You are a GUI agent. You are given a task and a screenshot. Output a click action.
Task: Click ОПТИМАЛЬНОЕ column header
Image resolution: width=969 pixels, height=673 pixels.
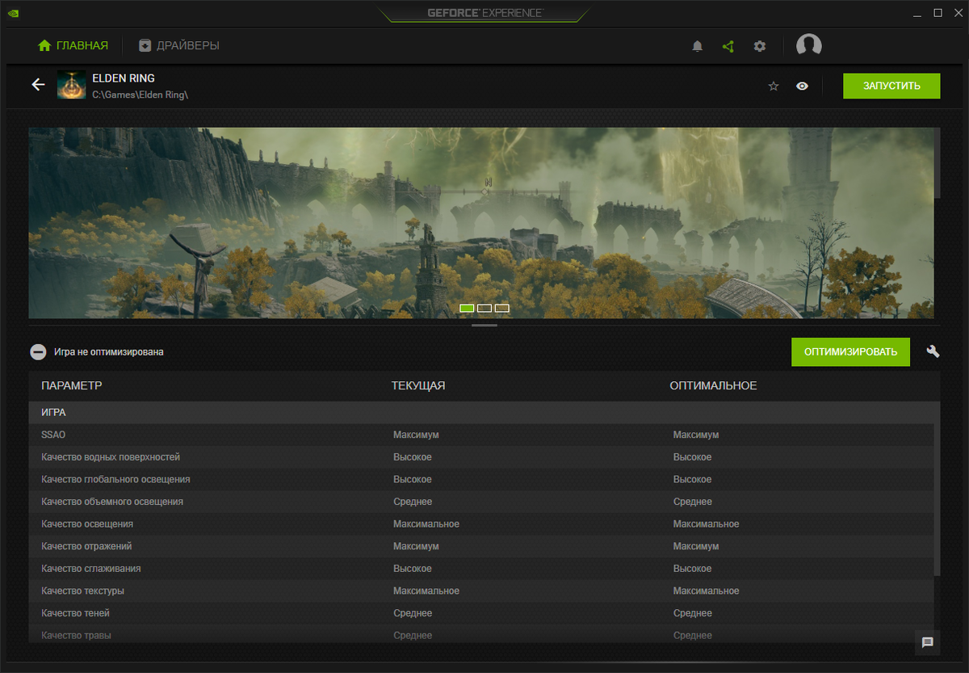tap(713, 386)
